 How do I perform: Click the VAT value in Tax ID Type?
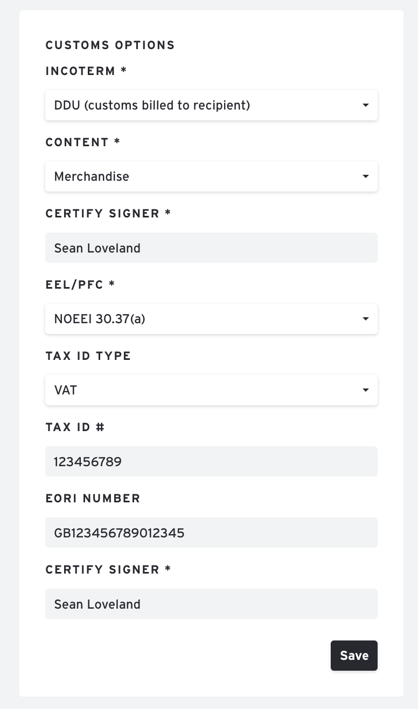pos(65,390)
